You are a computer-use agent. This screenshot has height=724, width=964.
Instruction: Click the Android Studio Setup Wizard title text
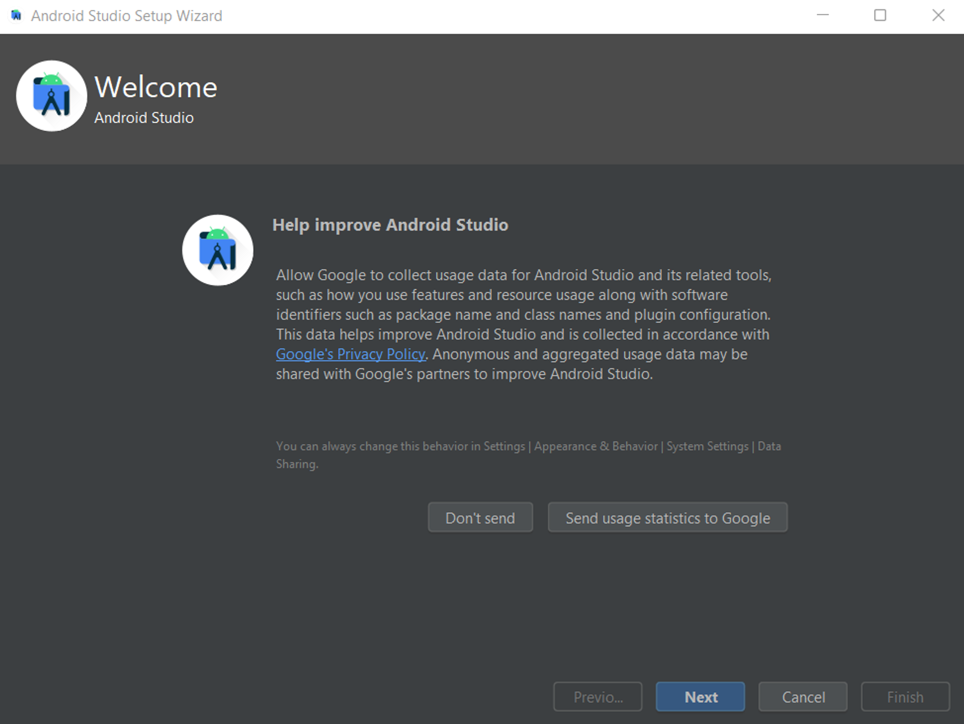tap(127, 16)
